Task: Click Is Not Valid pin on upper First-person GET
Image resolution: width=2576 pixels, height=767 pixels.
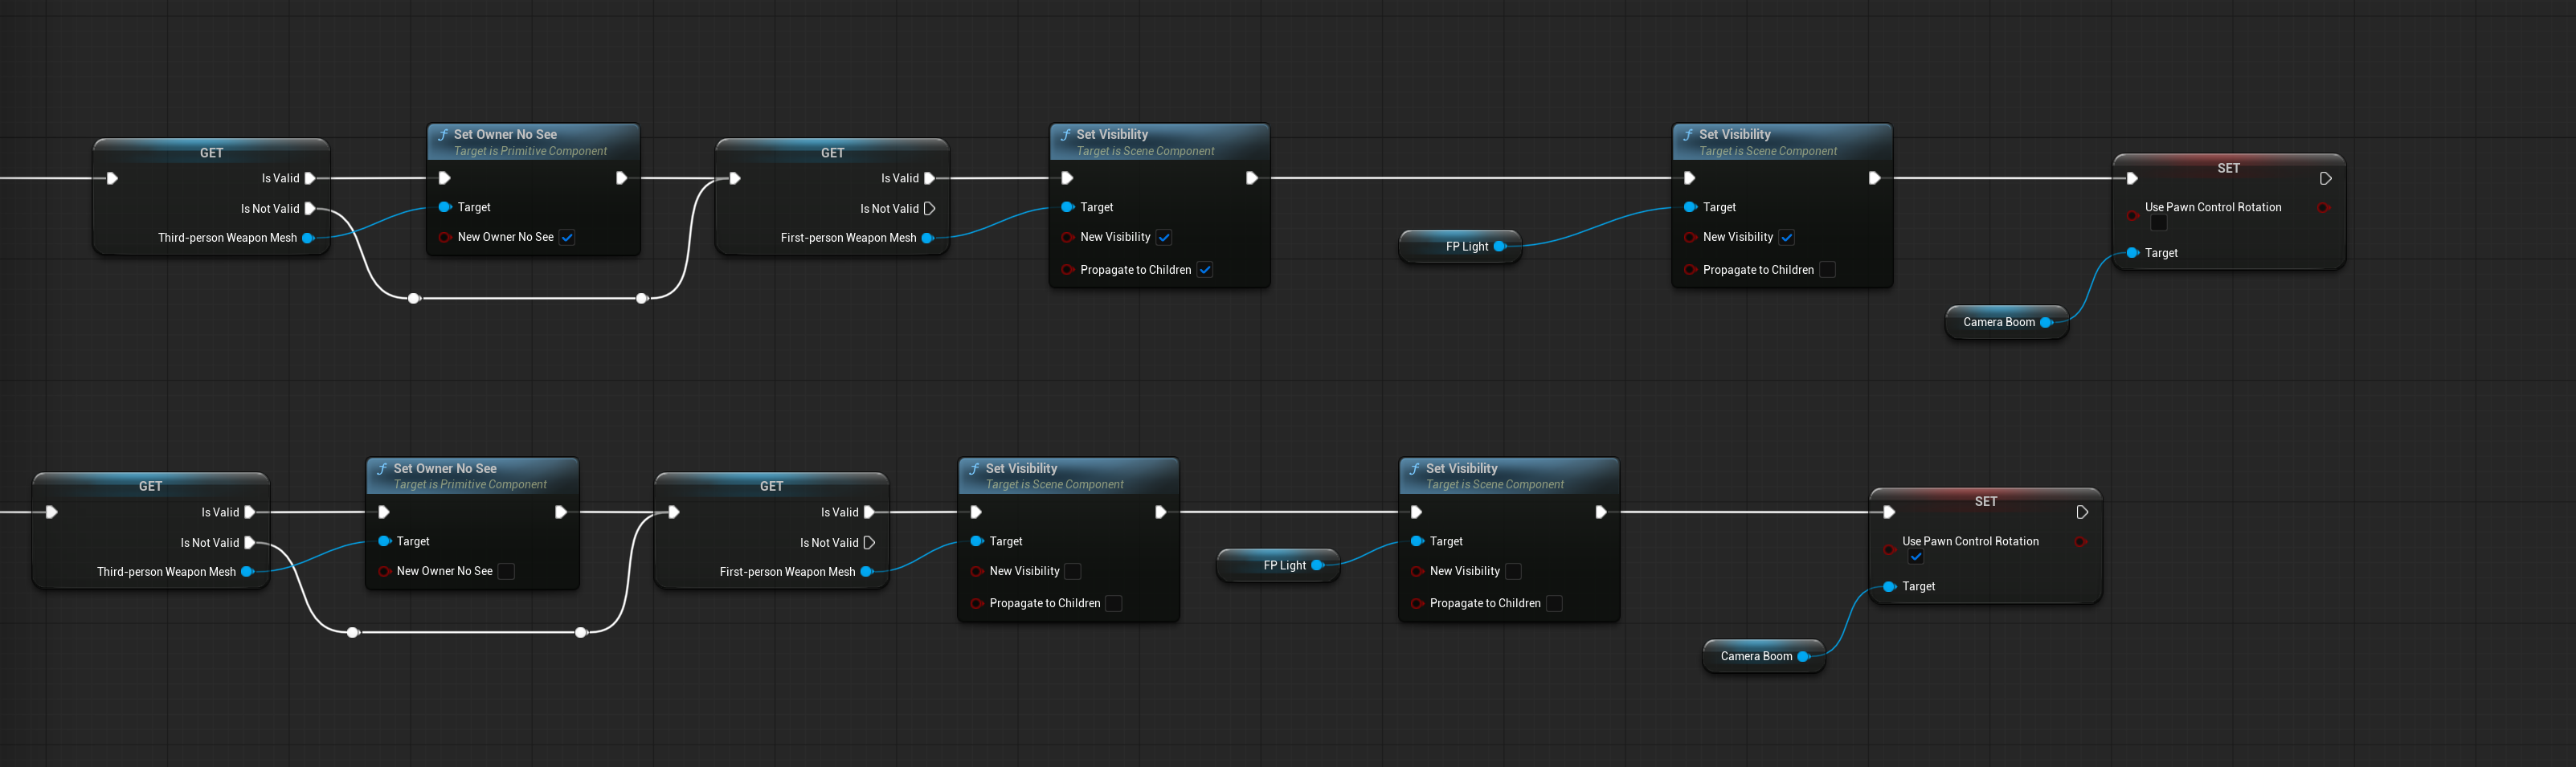Action: point(930,209)
